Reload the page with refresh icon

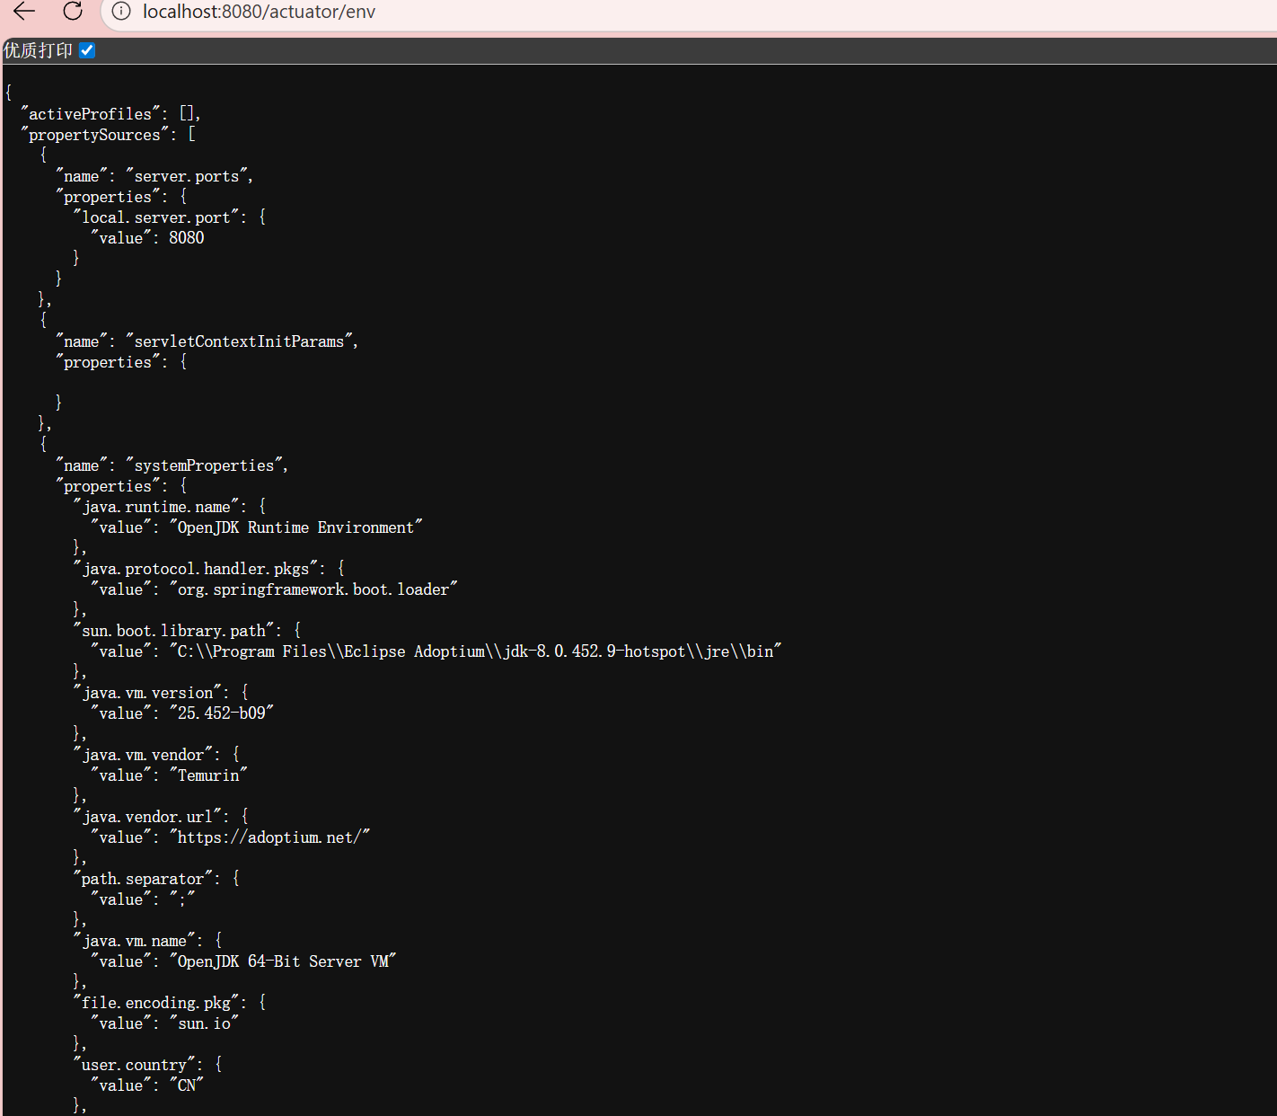[x=73, y=11]
